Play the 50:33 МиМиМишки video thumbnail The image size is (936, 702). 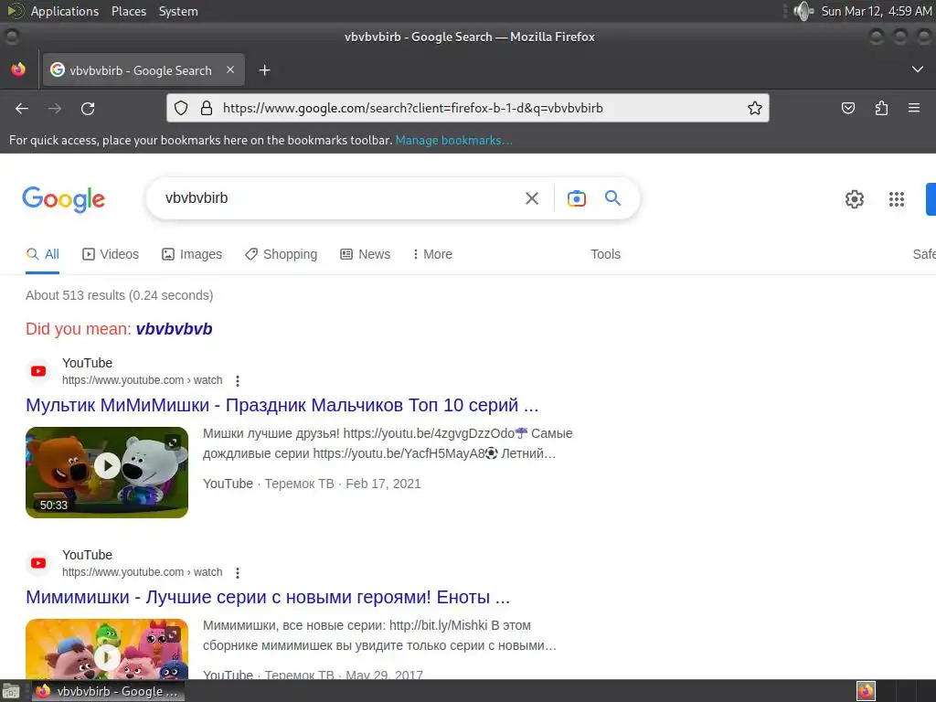click(107, 473)
